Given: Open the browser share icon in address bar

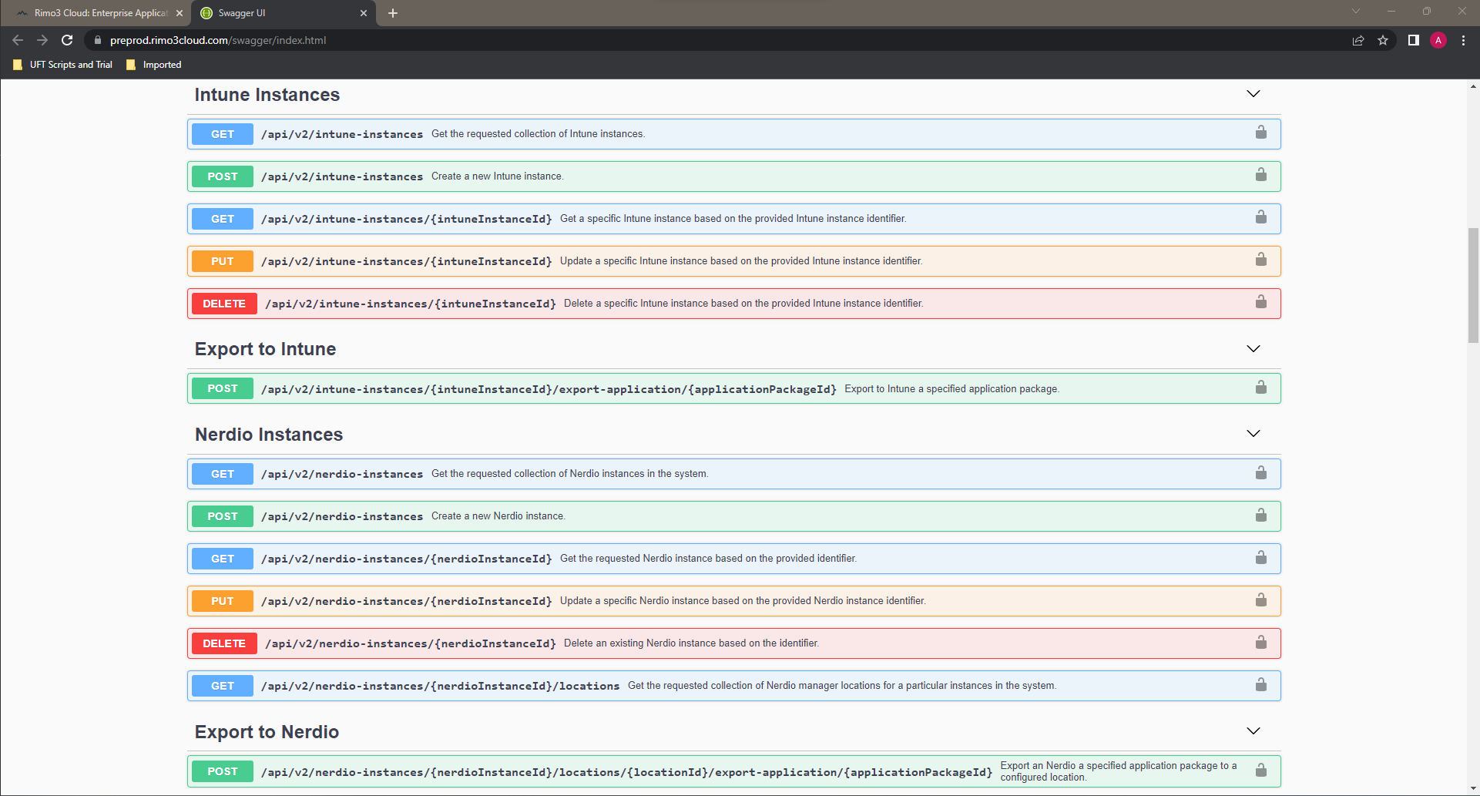Looking at the screenshot, I should click(x=1358, y=40).
